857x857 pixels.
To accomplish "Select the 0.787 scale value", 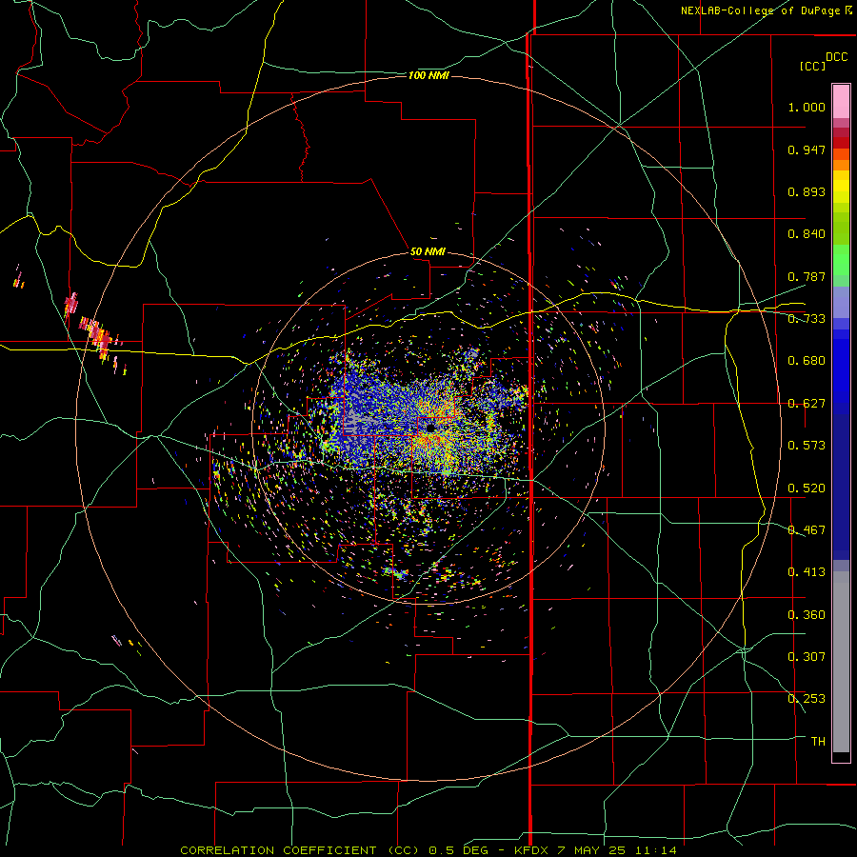I will pos(807,276).
